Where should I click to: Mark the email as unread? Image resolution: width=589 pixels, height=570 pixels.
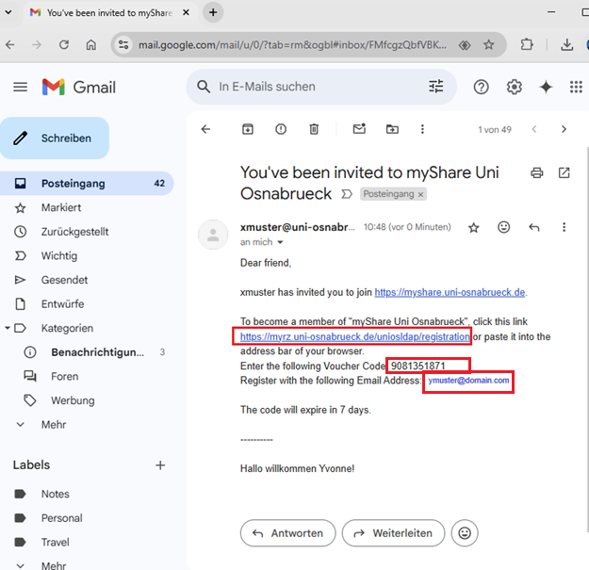pos(359,129)
